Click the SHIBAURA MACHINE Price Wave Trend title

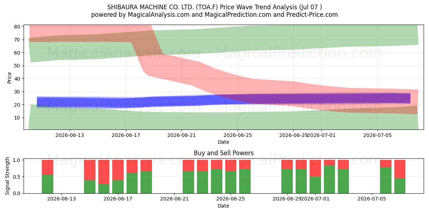[214, 7]
